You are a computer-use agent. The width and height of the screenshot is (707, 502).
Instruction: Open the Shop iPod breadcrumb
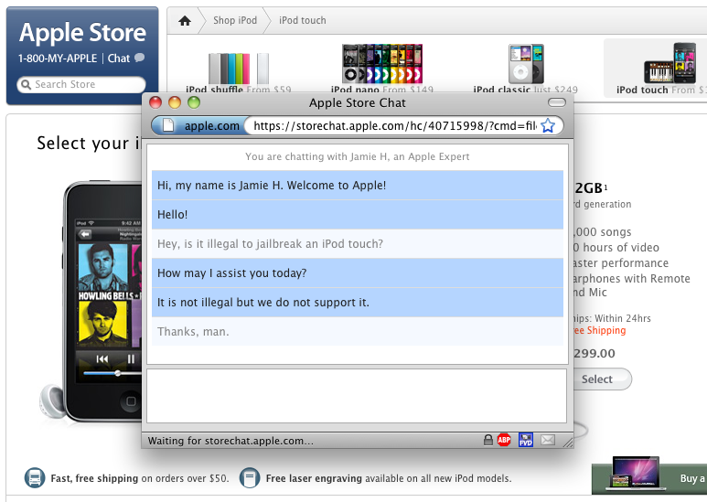pyautogui.click(x=235, y=20)
